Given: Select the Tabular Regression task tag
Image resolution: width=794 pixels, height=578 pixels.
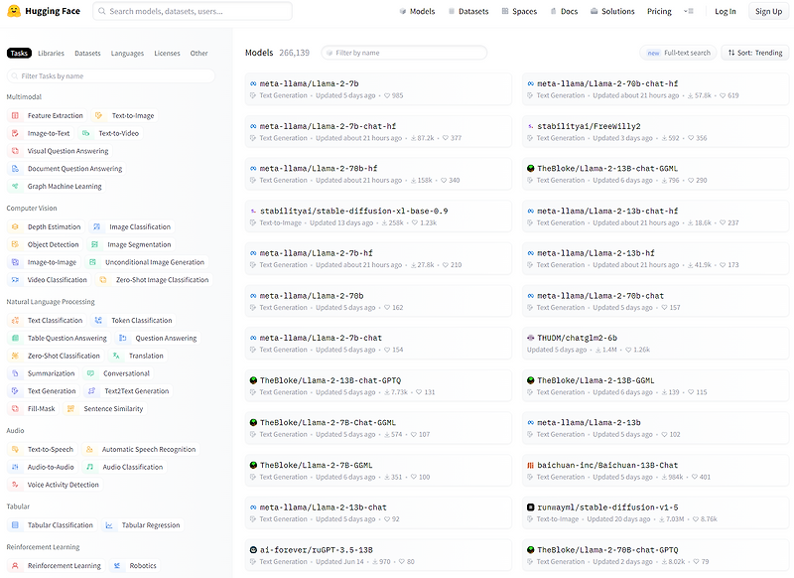Looking at the screenshot, I should [143, 525].
